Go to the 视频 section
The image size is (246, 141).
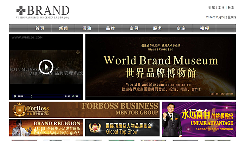[205, 28]
